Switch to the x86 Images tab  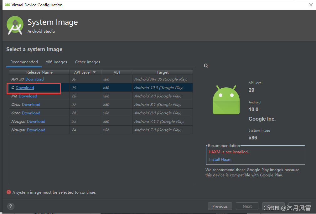point(56,62)
